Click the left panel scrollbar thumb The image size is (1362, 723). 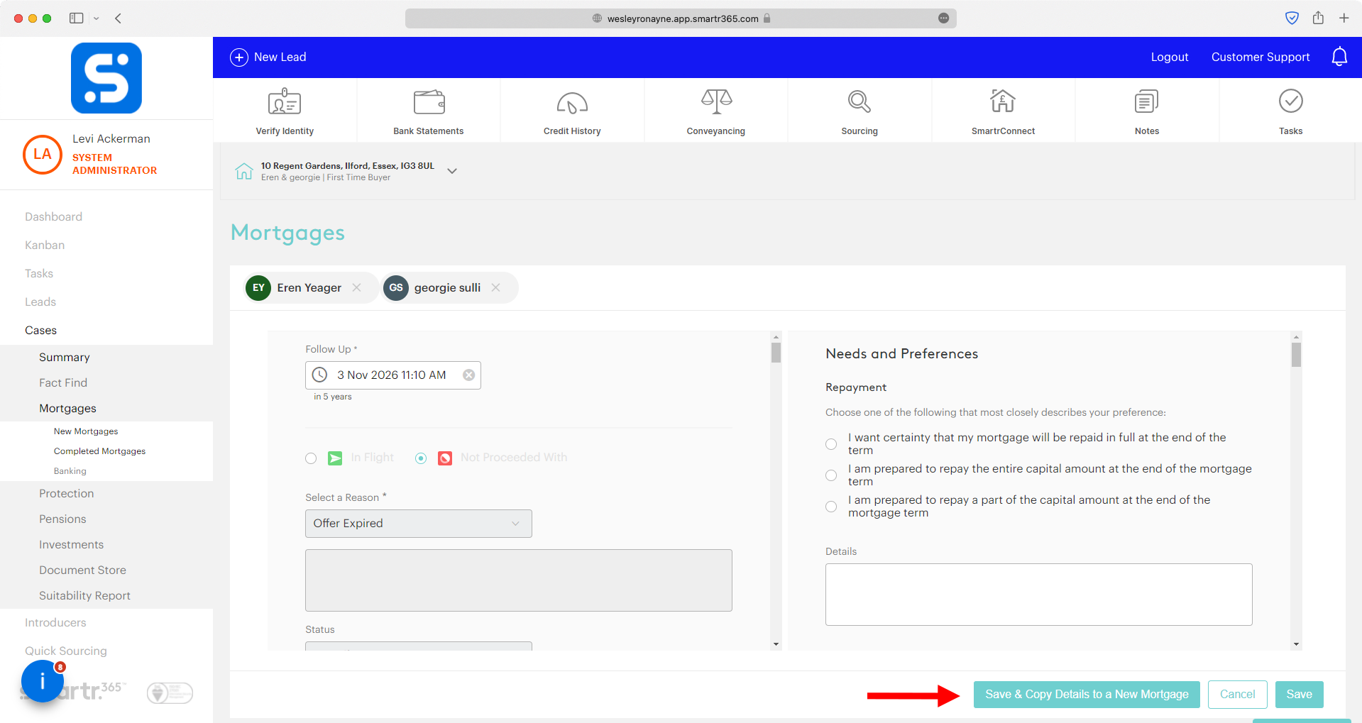tap(776, 353)
